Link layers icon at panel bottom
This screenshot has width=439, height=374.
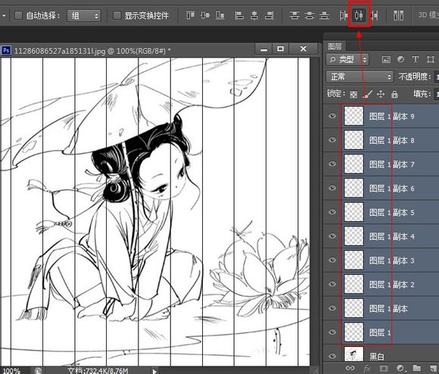[350, 368]
